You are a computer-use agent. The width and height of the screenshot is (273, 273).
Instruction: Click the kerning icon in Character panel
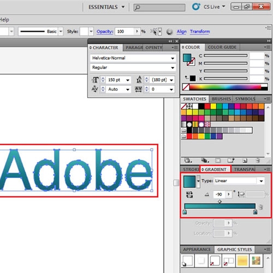(x=94, y=89)
